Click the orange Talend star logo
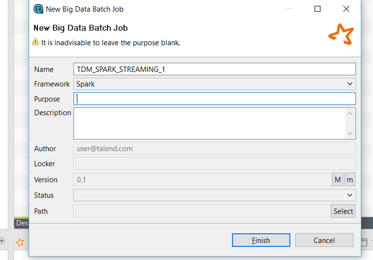The image size is (373, 260). point(340,34)
